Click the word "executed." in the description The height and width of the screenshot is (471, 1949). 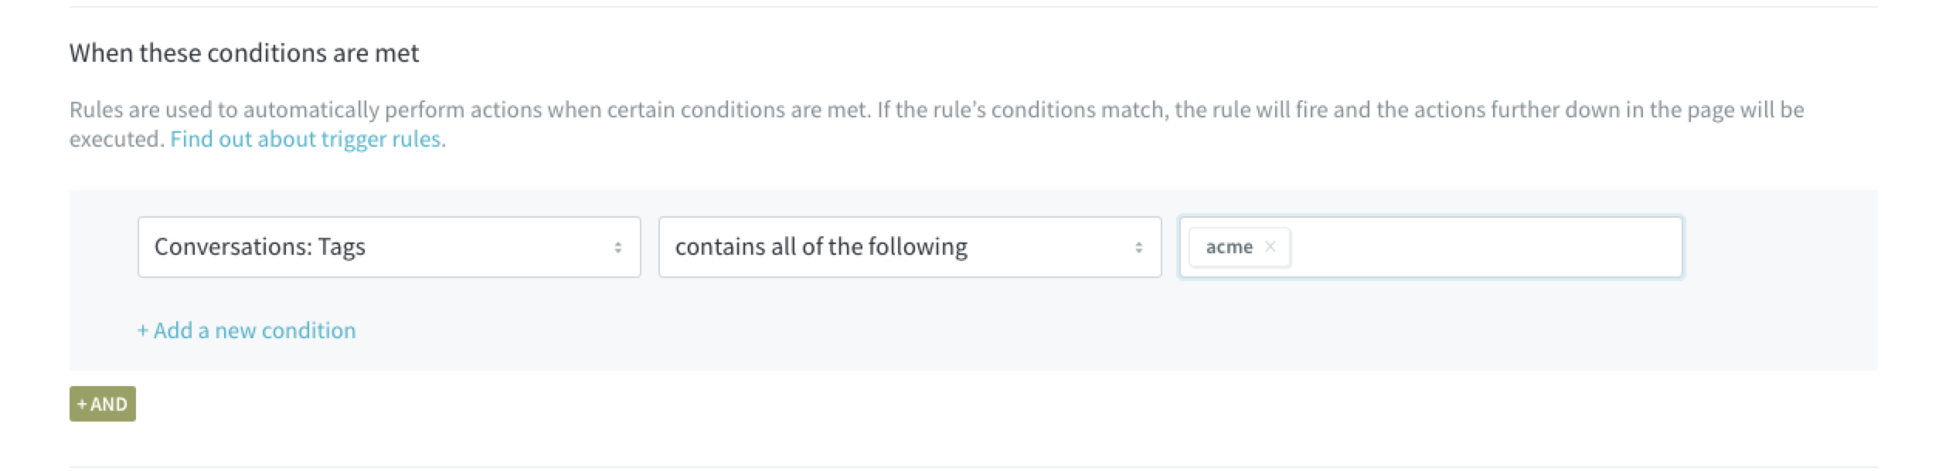[x=116, y=139]
